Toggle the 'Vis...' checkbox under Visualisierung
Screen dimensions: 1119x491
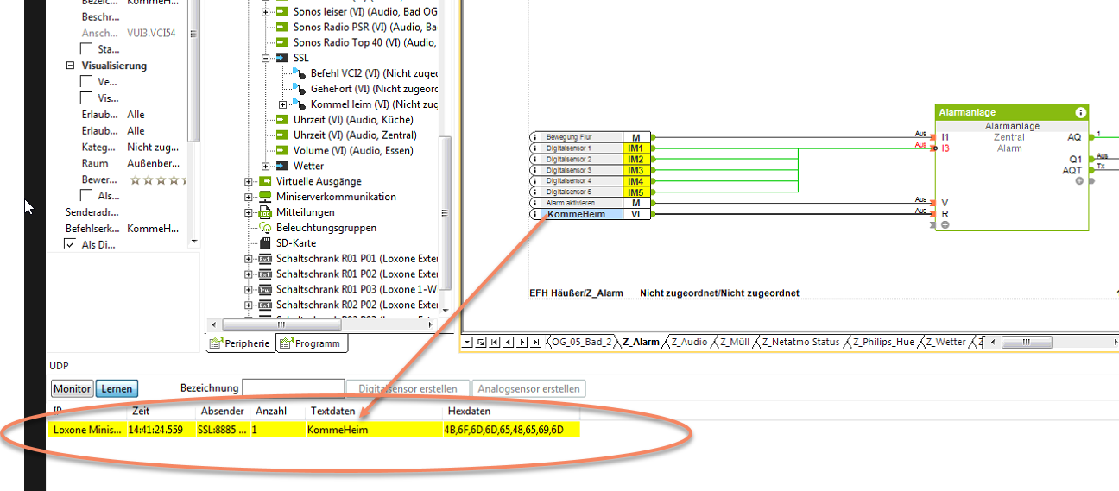coord(86,98)
